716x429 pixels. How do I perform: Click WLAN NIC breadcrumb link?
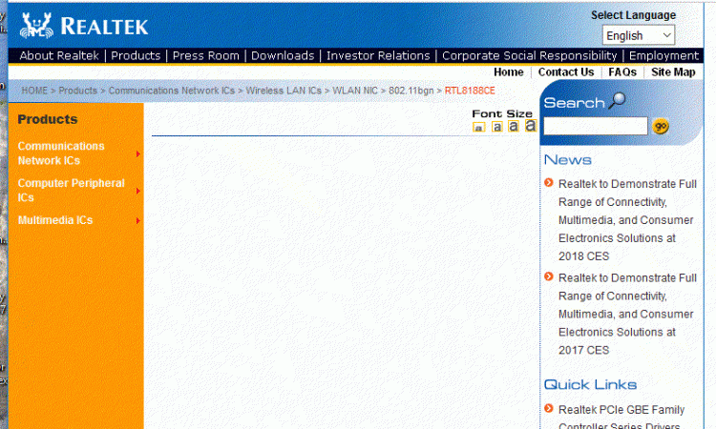coord(355,91)
